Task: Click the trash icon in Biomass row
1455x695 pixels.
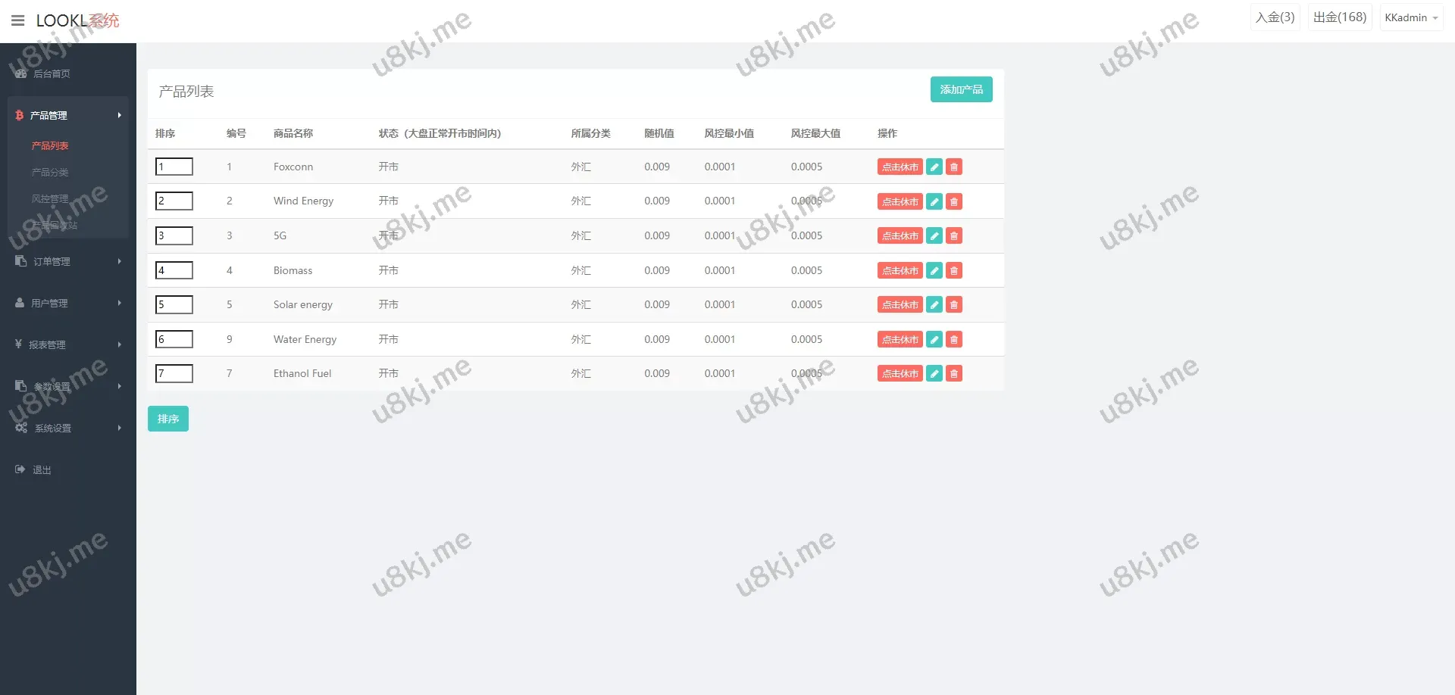Action: (x=954, y=270)
